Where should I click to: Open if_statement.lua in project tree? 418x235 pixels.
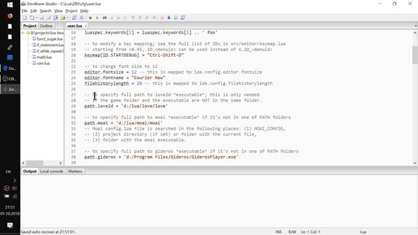[50, 45]
